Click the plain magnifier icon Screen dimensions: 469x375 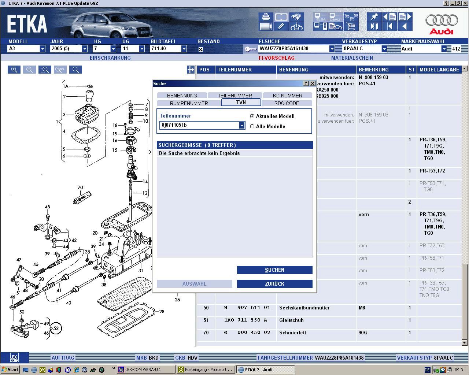point(75,70)
